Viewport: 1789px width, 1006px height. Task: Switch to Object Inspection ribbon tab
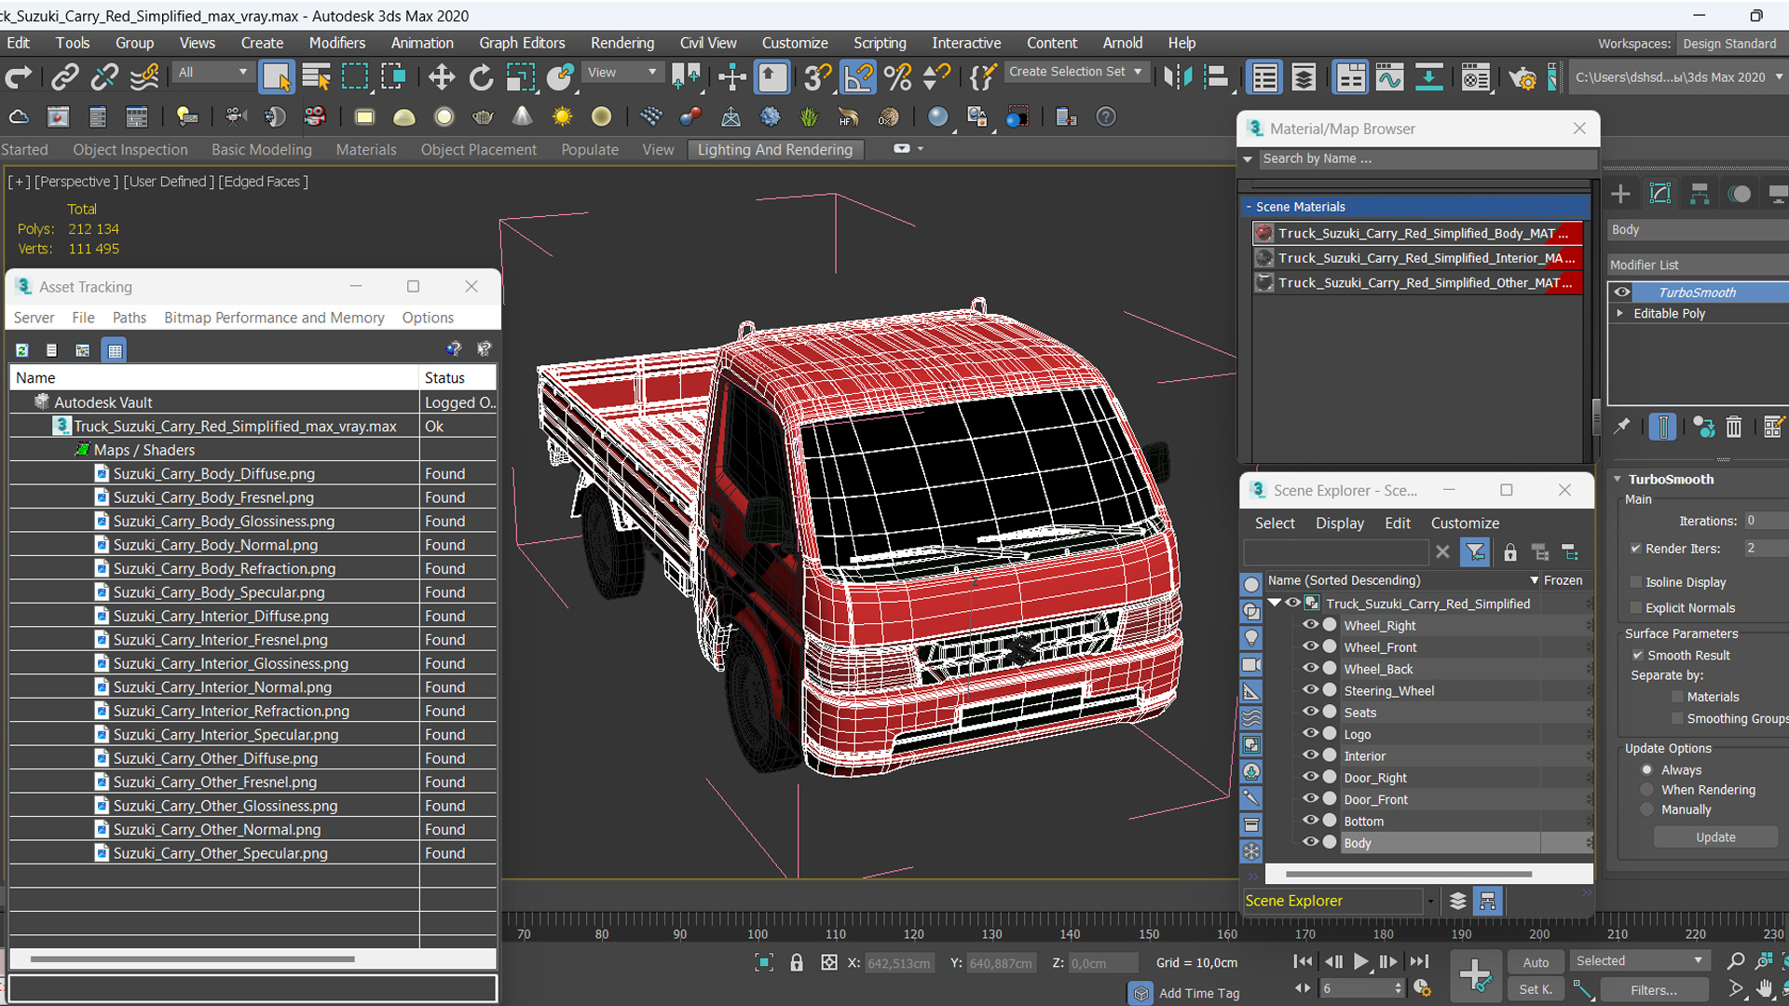click(x=130, y=150)
